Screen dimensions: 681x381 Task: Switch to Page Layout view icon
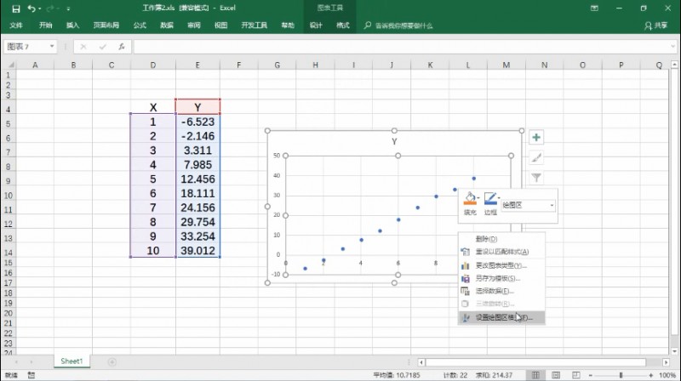(x=556, y=375)
